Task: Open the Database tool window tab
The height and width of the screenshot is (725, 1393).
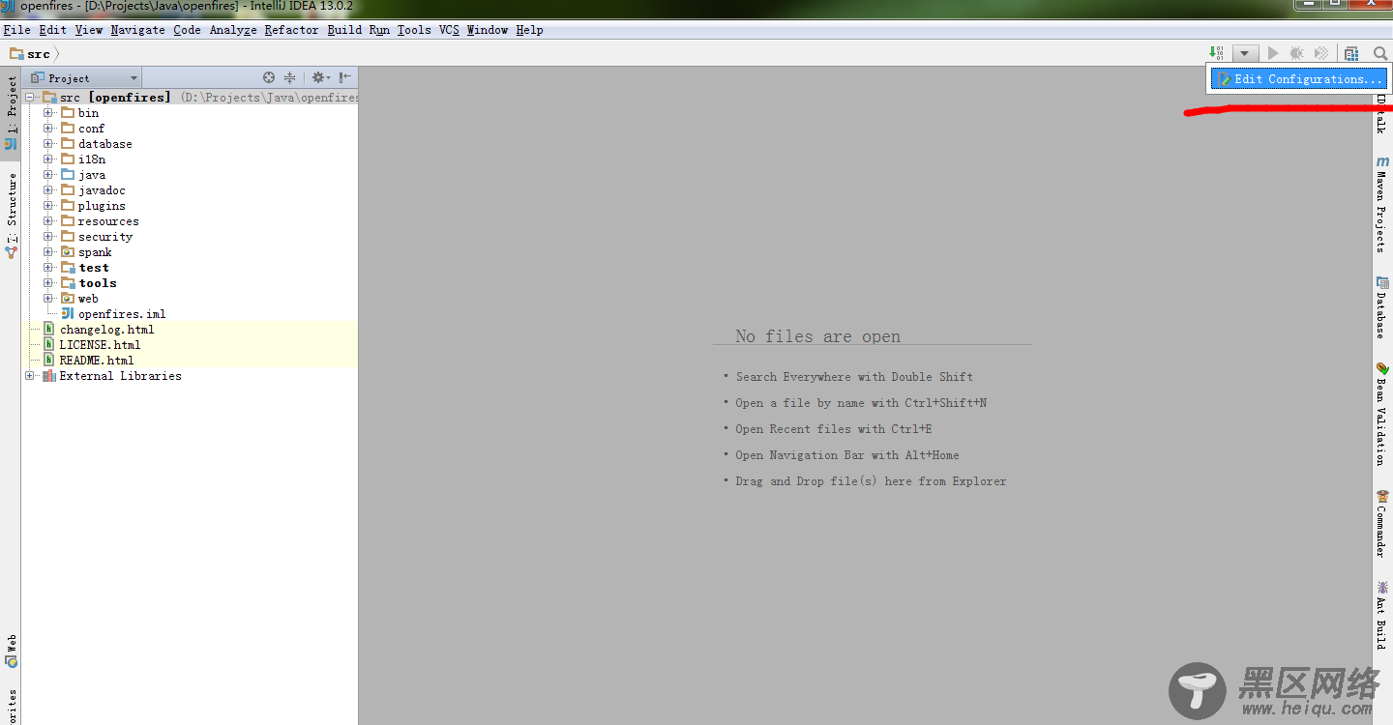Action: (x=1382, y=307)
